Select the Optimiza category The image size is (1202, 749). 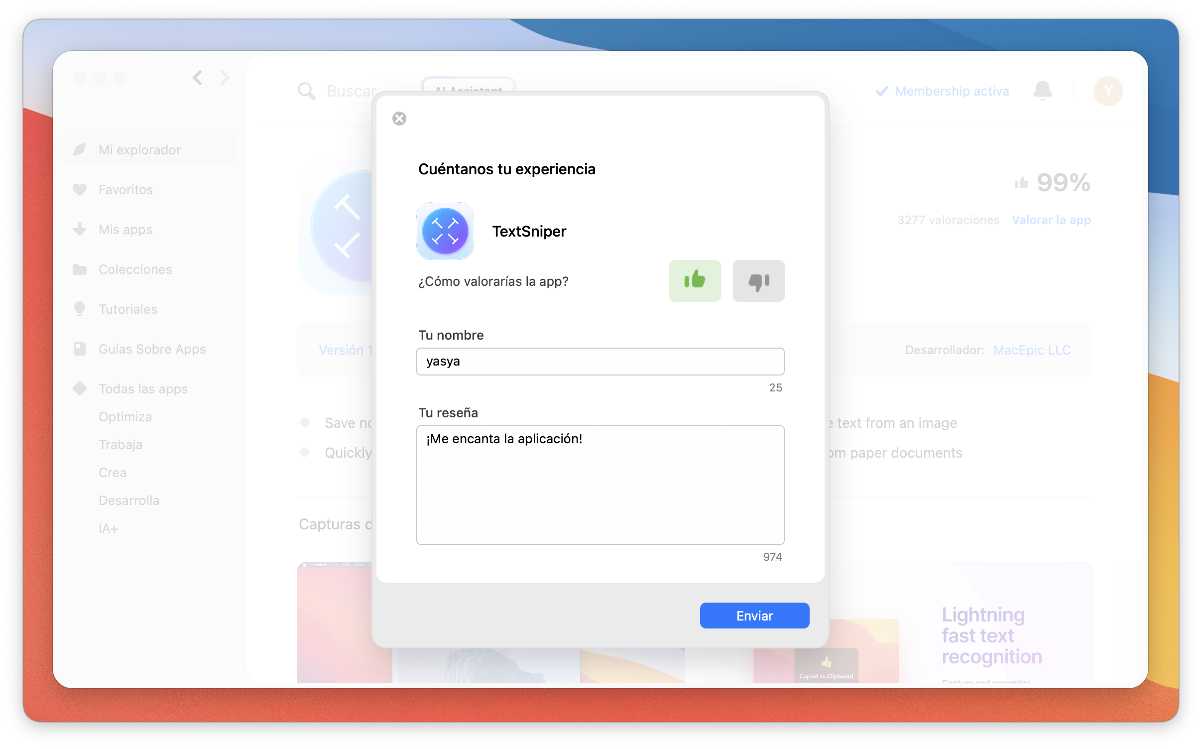pyautogui.click(x=125, y=417)
